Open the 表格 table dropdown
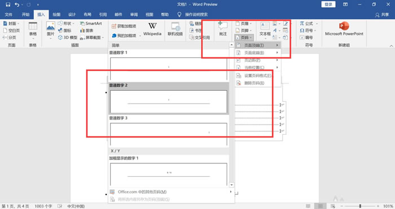The image size is (395, 209). [33, 31]
